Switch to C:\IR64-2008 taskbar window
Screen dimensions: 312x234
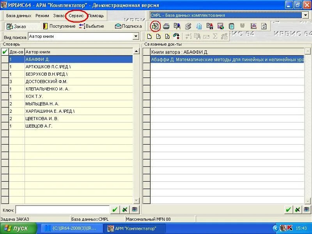[x=72, y=228]
